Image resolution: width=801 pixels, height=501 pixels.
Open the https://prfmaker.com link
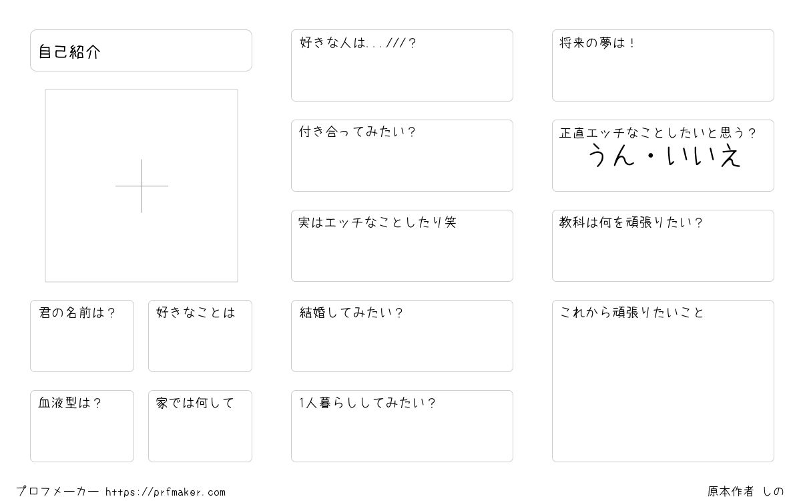tap(166, 492)
